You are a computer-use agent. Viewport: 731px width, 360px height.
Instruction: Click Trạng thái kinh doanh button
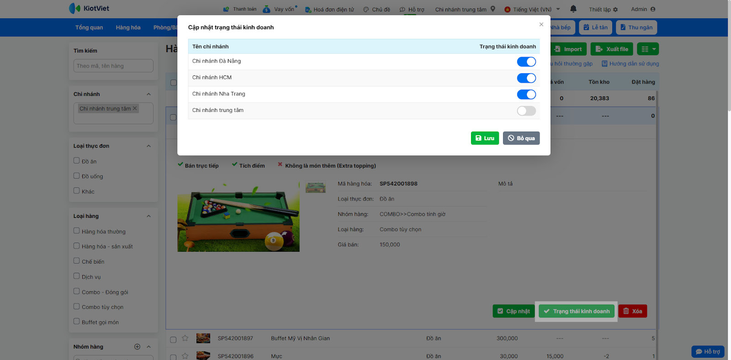point(577,311)
